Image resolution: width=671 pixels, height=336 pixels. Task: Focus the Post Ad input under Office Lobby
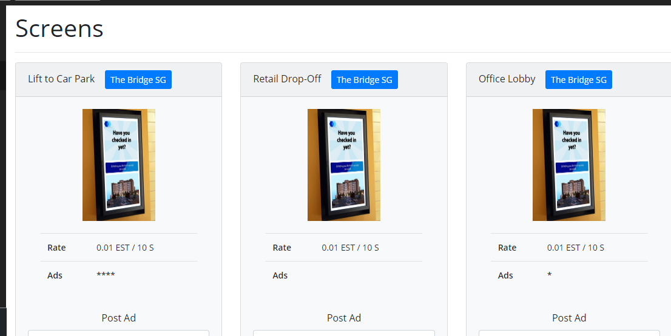(569, 333)
